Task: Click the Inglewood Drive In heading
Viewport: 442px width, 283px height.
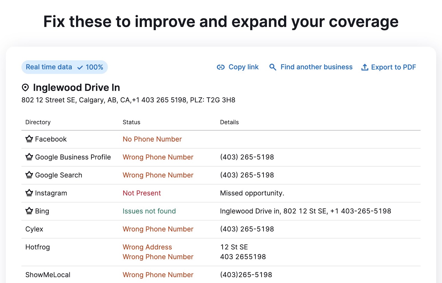Action: (76, 87)
